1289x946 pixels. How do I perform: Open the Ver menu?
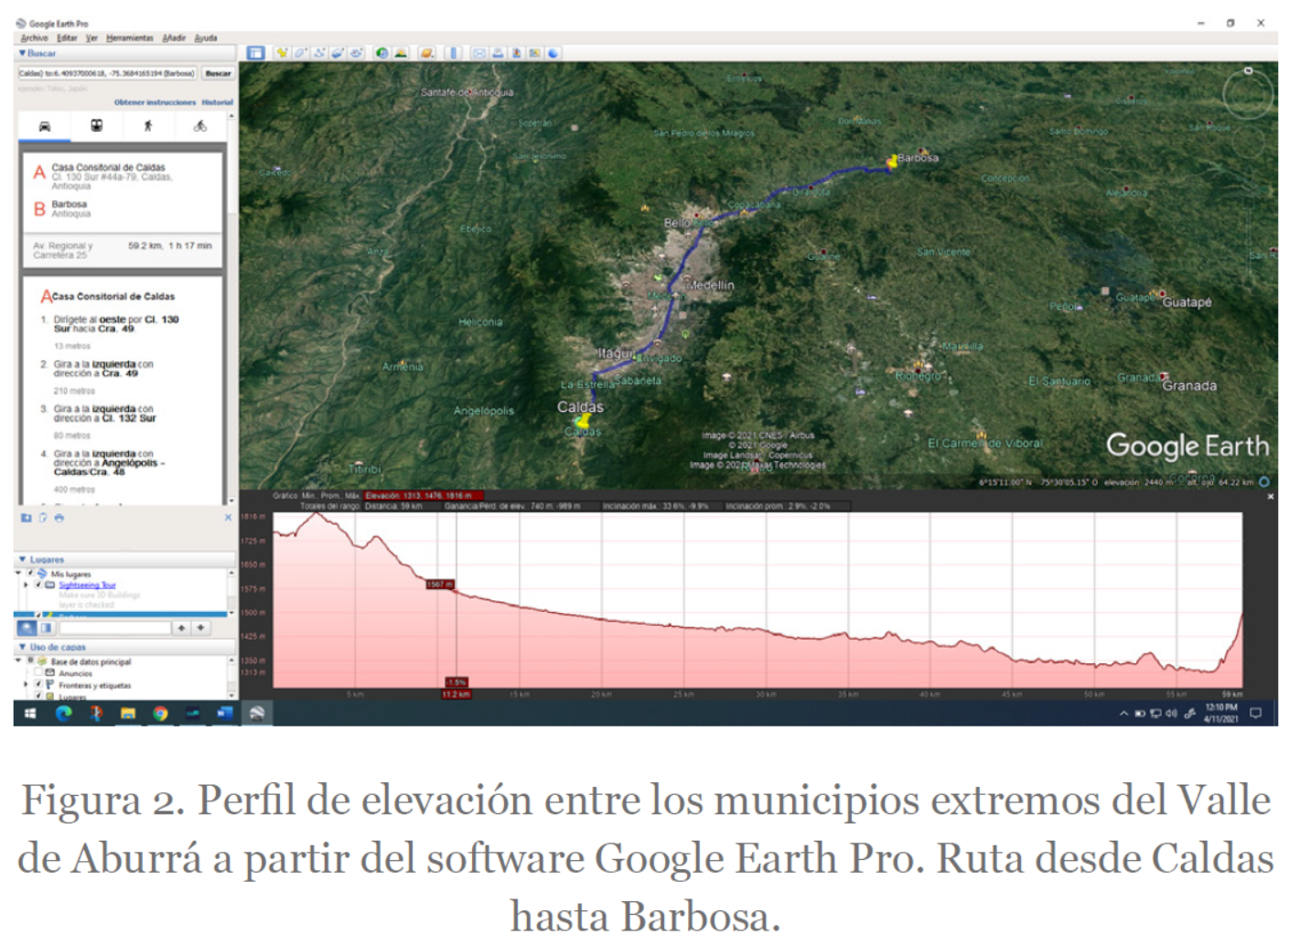pyautogui.click(x=91, y=38)
